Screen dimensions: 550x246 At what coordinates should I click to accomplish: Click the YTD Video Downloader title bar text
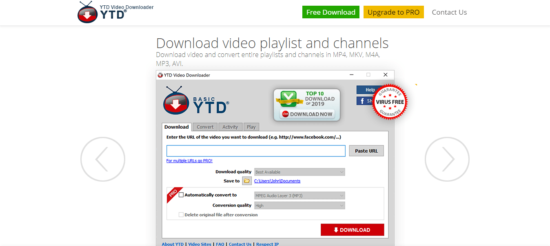point(187,75)
